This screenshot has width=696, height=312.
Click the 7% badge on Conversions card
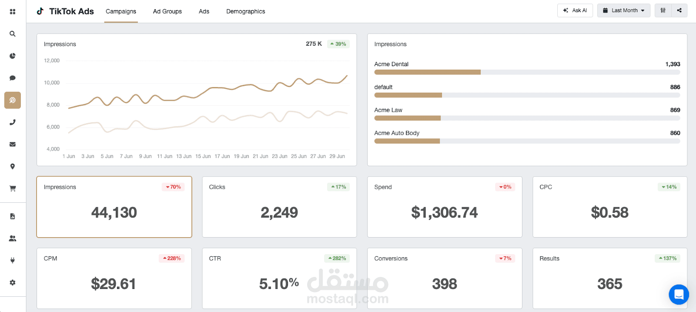505,258
